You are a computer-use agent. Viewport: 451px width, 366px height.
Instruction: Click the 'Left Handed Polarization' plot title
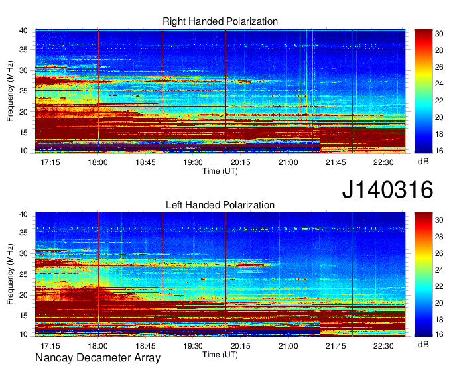[x=220, y=205]
